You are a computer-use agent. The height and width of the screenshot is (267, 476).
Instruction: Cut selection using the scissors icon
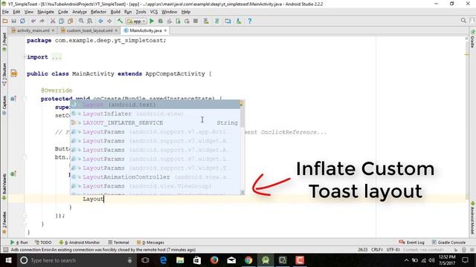click(53, 21)
